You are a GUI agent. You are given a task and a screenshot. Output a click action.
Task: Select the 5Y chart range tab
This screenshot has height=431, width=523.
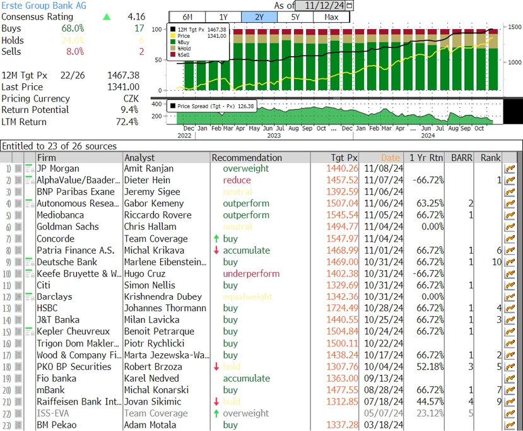pyautogui.click(x=295, y=17)
